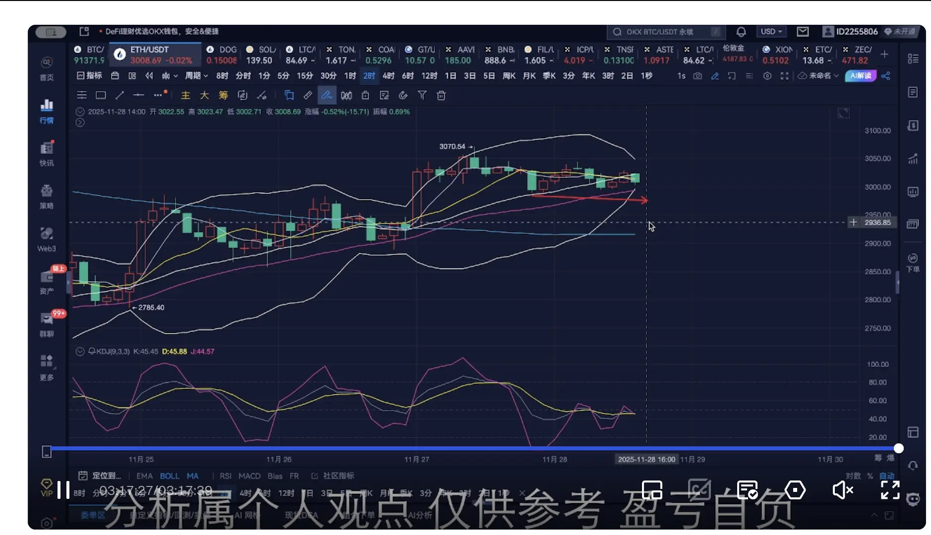The height and width of the screenshot is (535, 931).
Task: Toggle the MACD indicator
Action: 249,476
